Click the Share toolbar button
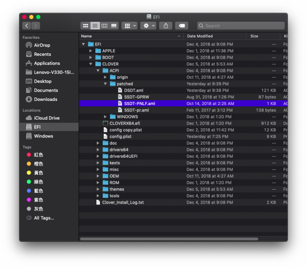This screenshot has width=307, height=267. coord(166,26)
